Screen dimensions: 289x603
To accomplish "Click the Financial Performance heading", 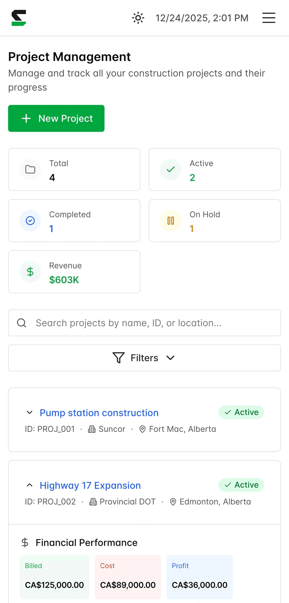I will click(87, 542).
